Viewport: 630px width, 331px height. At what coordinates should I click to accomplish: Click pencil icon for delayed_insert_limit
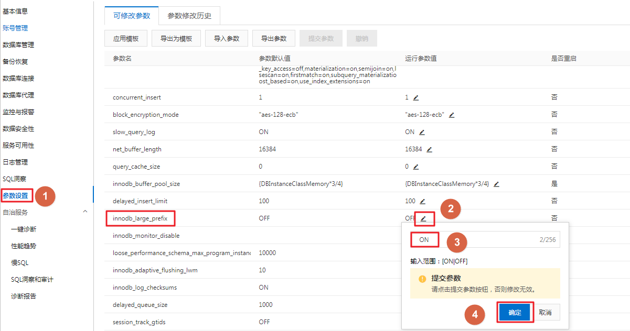point(423,201)
